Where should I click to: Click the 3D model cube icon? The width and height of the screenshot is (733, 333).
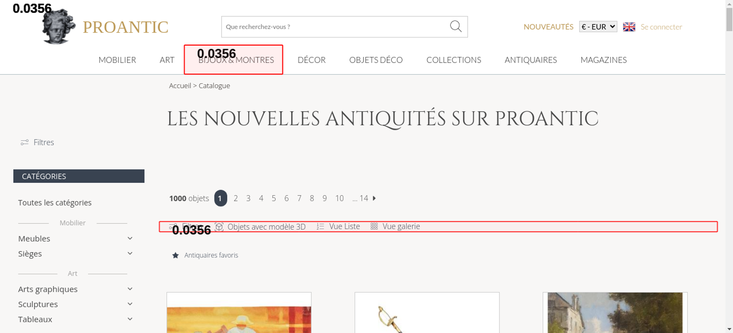tap(219, 227)
